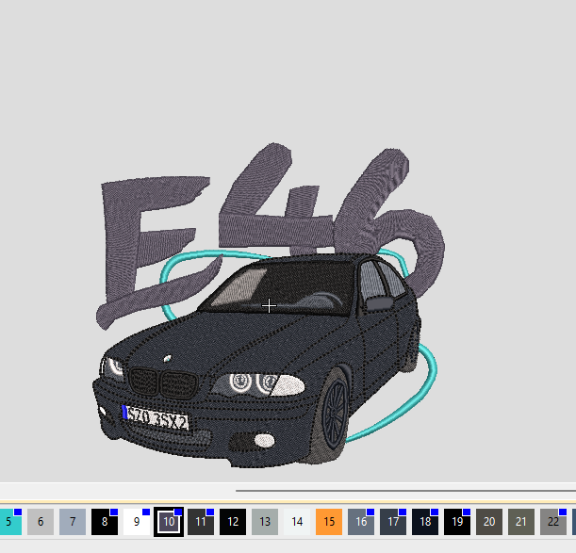Image resolution: width=576 pixels, height=553 pixels.
Task: Select brown-gray swatch 20
Action: (x=489, y=521)
